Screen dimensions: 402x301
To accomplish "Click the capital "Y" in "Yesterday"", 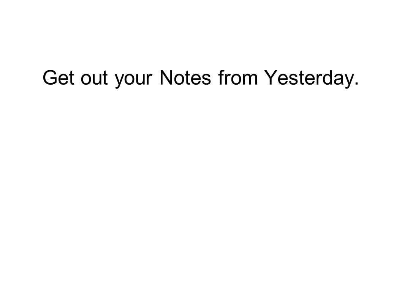I will (270, 77).
